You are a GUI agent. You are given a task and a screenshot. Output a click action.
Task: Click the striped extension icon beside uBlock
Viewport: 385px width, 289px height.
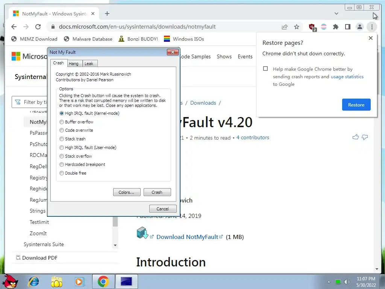click(324, 27)
